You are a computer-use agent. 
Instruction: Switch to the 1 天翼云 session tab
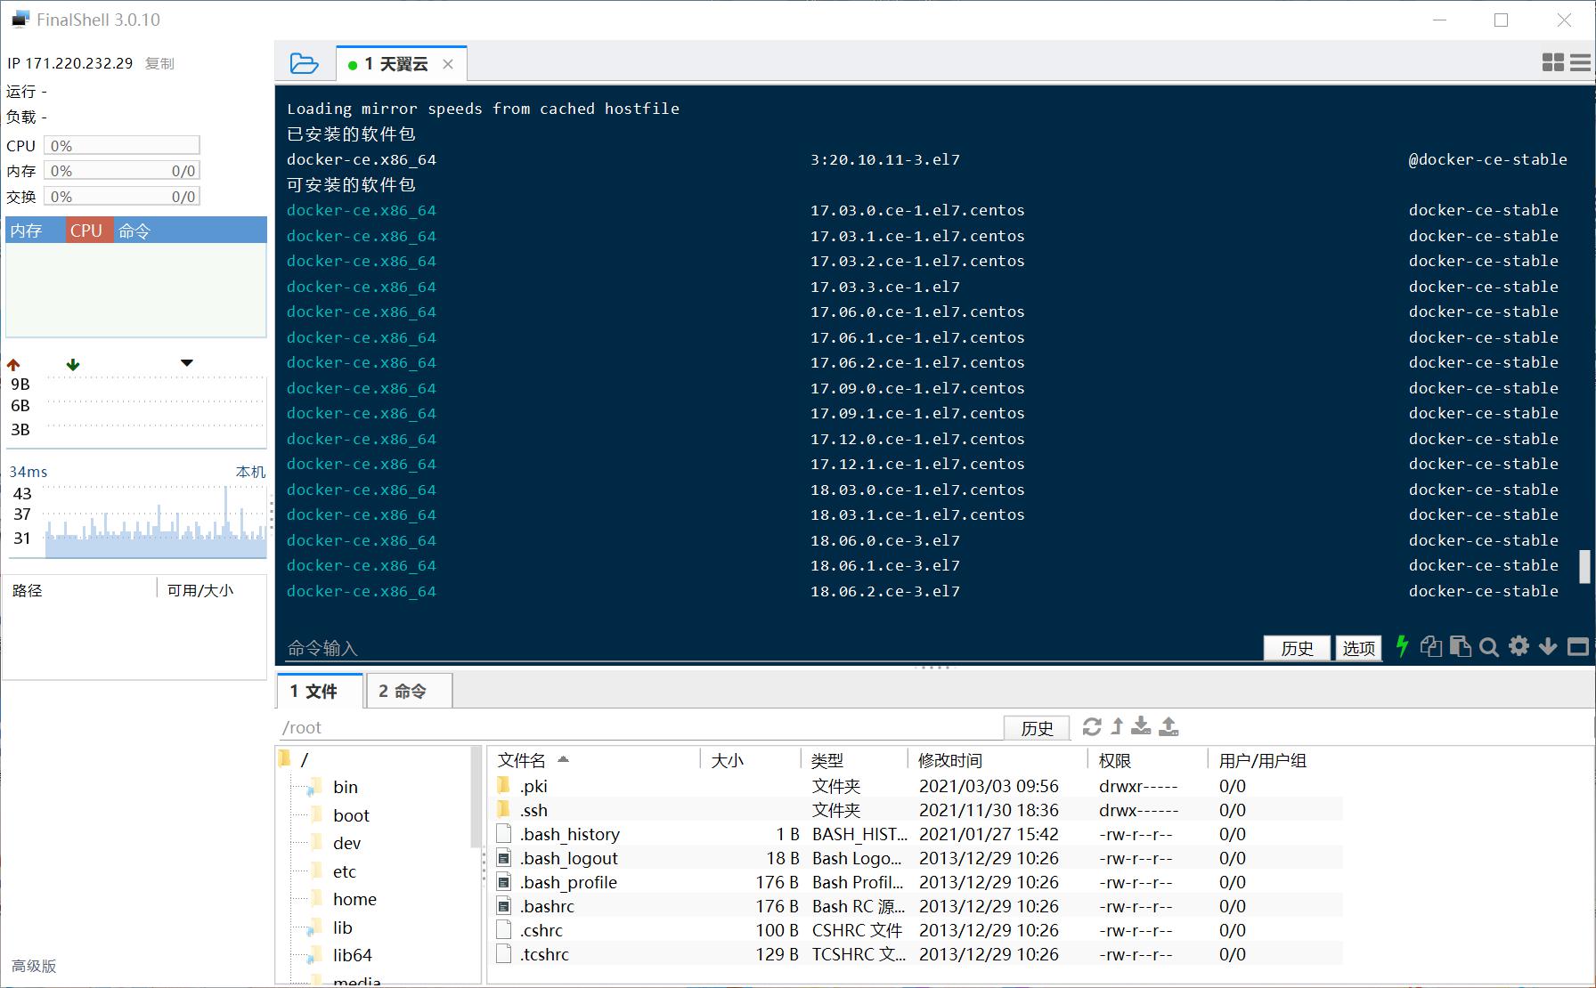pyautogui.click(x=401, y=64)
